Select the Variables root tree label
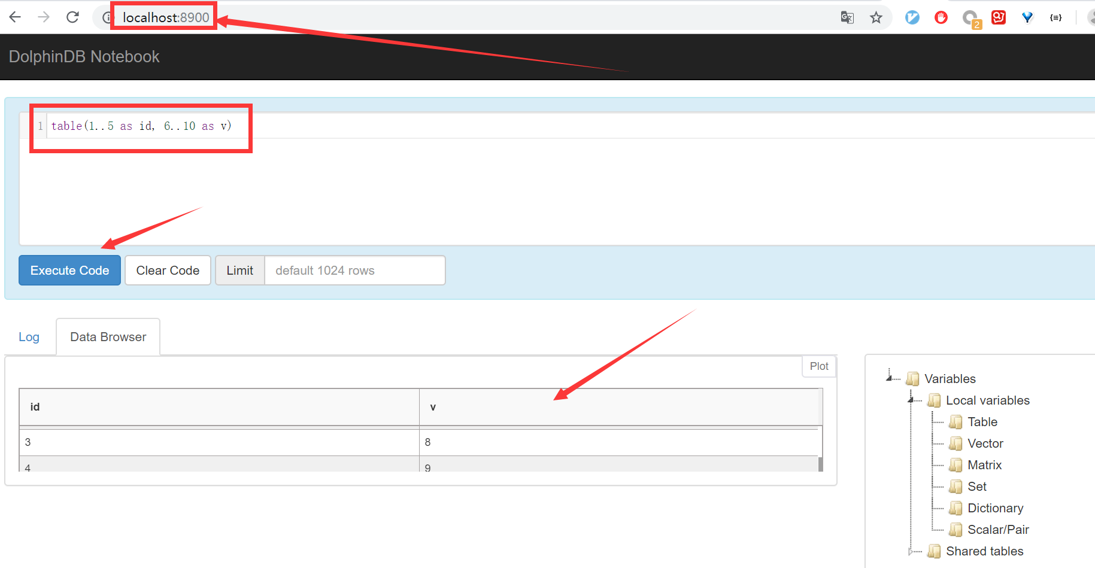This screenshot has width=1095, height=568. (x=950, y=379)
